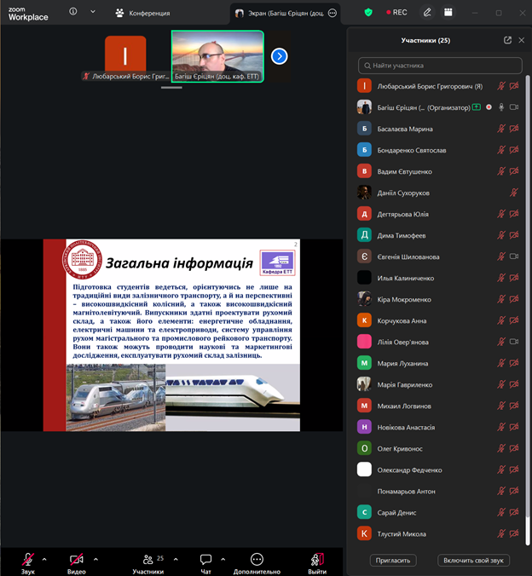Click the Найти участника search field

440,66
